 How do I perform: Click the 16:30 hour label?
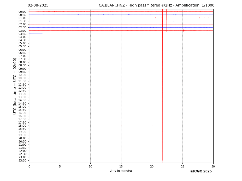(22, 116)
